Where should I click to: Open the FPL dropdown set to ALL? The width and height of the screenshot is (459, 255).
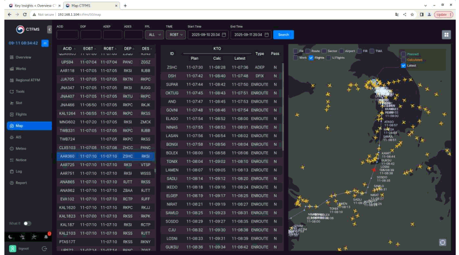tap(154, 35)
